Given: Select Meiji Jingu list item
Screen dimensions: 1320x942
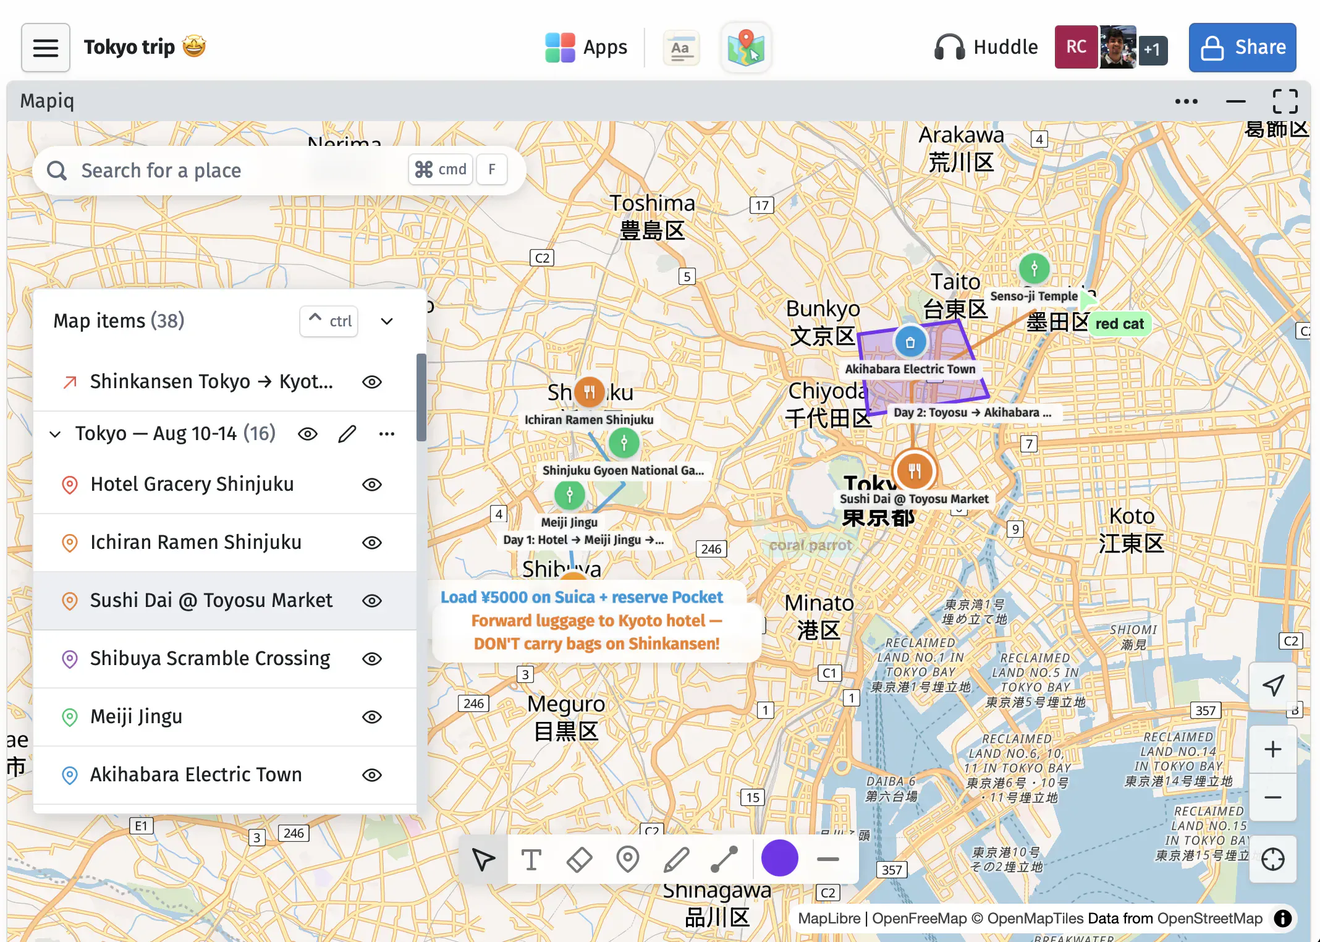Looking at the screenshot, I should pos(226,717).
